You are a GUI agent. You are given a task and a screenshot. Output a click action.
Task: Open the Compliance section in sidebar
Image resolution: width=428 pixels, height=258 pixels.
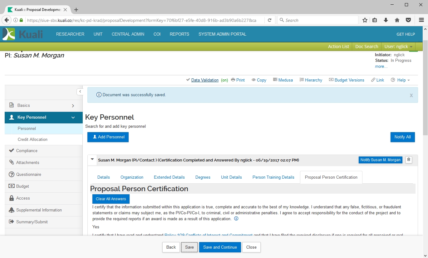pyautogui.click(x=27, y=151)
